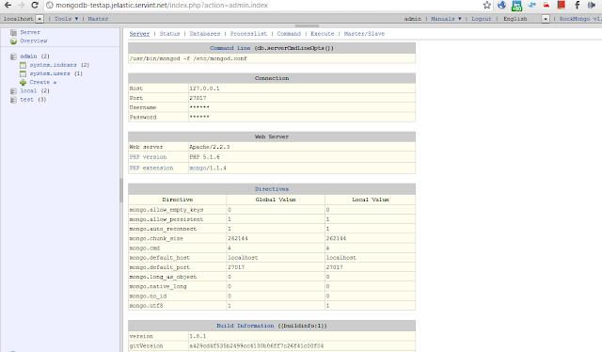Viewport: 602px width, 352px height.
Task: Open the Manuals dropdown menu
Action: point(446,19)
